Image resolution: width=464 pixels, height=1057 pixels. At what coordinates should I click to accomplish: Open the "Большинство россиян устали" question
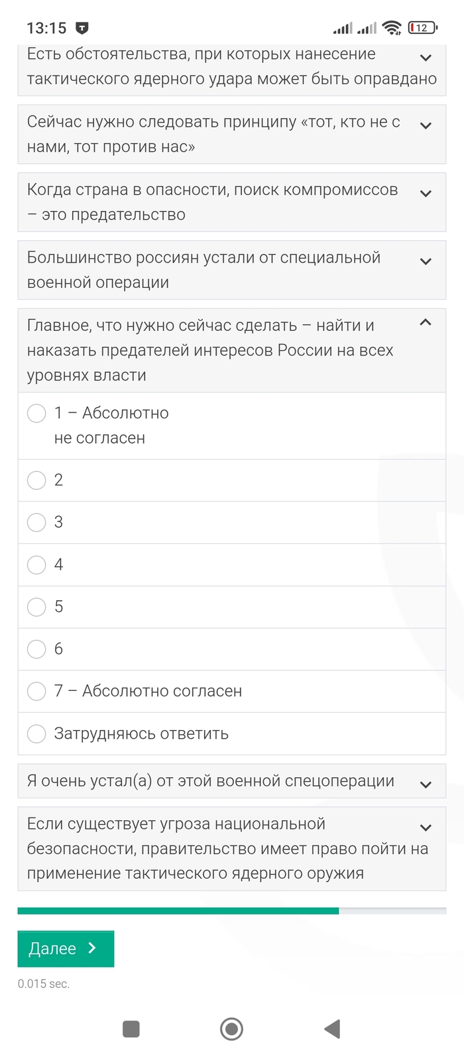click(426, 261)
